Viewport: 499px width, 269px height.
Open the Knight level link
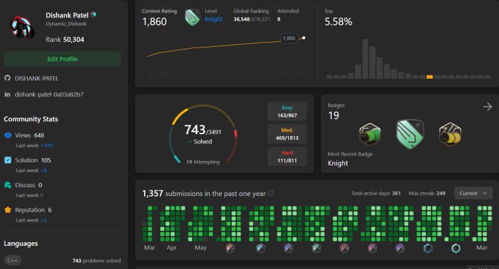[x=213, y=19]
